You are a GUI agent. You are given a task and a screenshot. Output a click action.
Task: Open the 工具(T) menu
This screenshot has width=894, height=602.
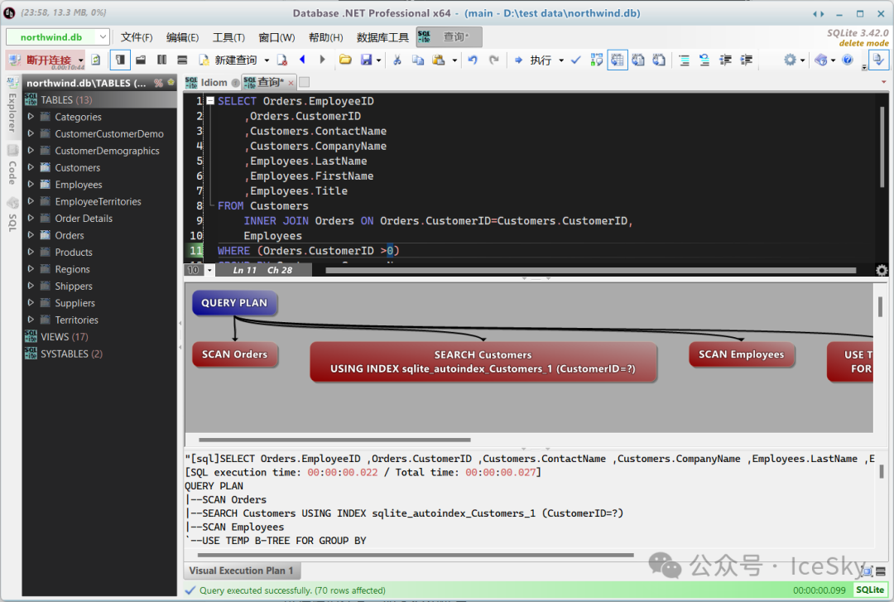[x=228, y=37]
